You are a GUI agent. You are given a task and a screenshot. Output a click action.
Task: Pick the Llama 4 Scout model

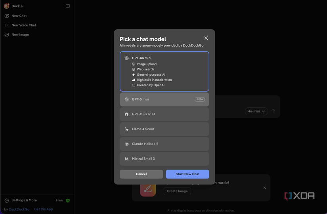[164, 129]
